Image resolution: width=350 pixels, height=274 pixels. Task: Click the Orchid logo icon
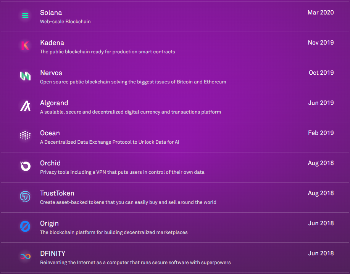click(25, 167)
